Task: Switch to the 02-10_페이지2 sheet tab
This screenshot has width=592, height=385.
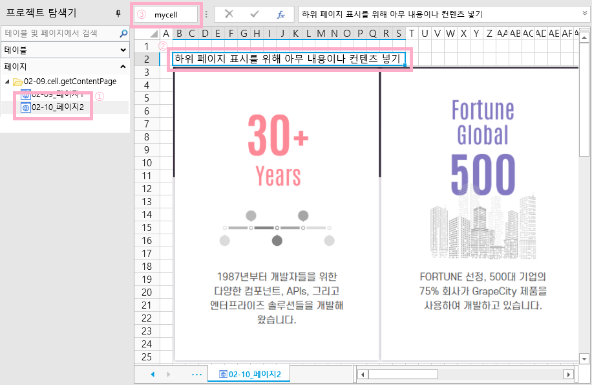Action: pyautogui.click(x=249, y=374)
